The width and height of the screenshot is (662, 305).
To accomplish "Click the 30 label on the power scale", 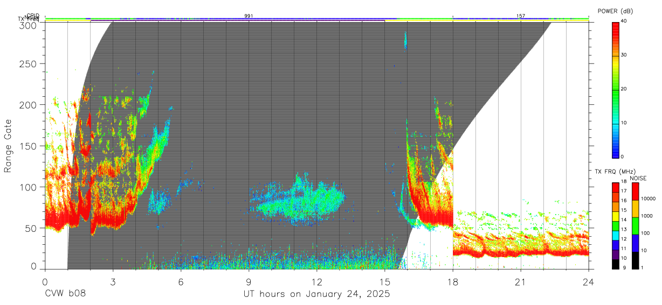I will [624, 55].
